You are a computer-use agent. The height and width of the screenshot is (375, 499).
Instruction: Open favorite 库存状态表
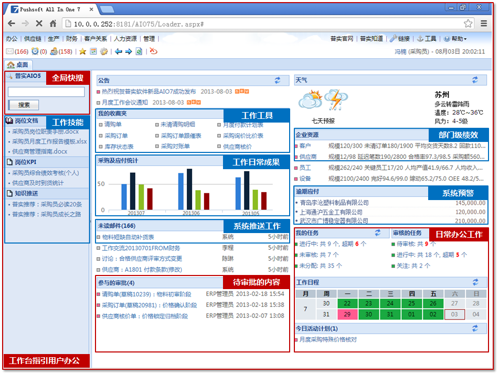point(119,147)
